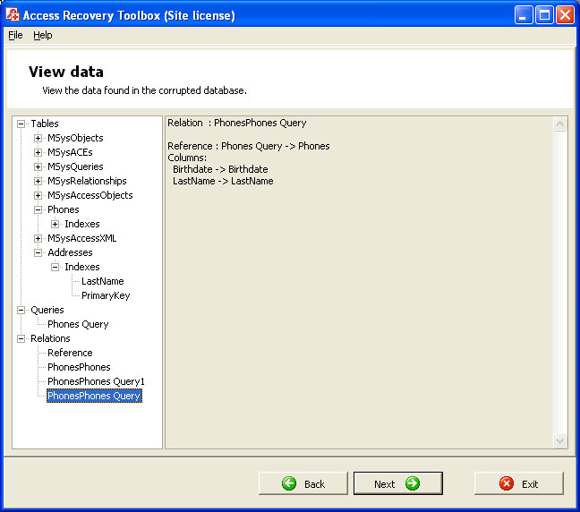Minimize the application window
The height and width of the screenshot is (512, 580).
(523, 15)
